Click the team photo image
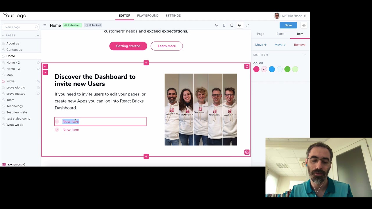 pos(201,109)
